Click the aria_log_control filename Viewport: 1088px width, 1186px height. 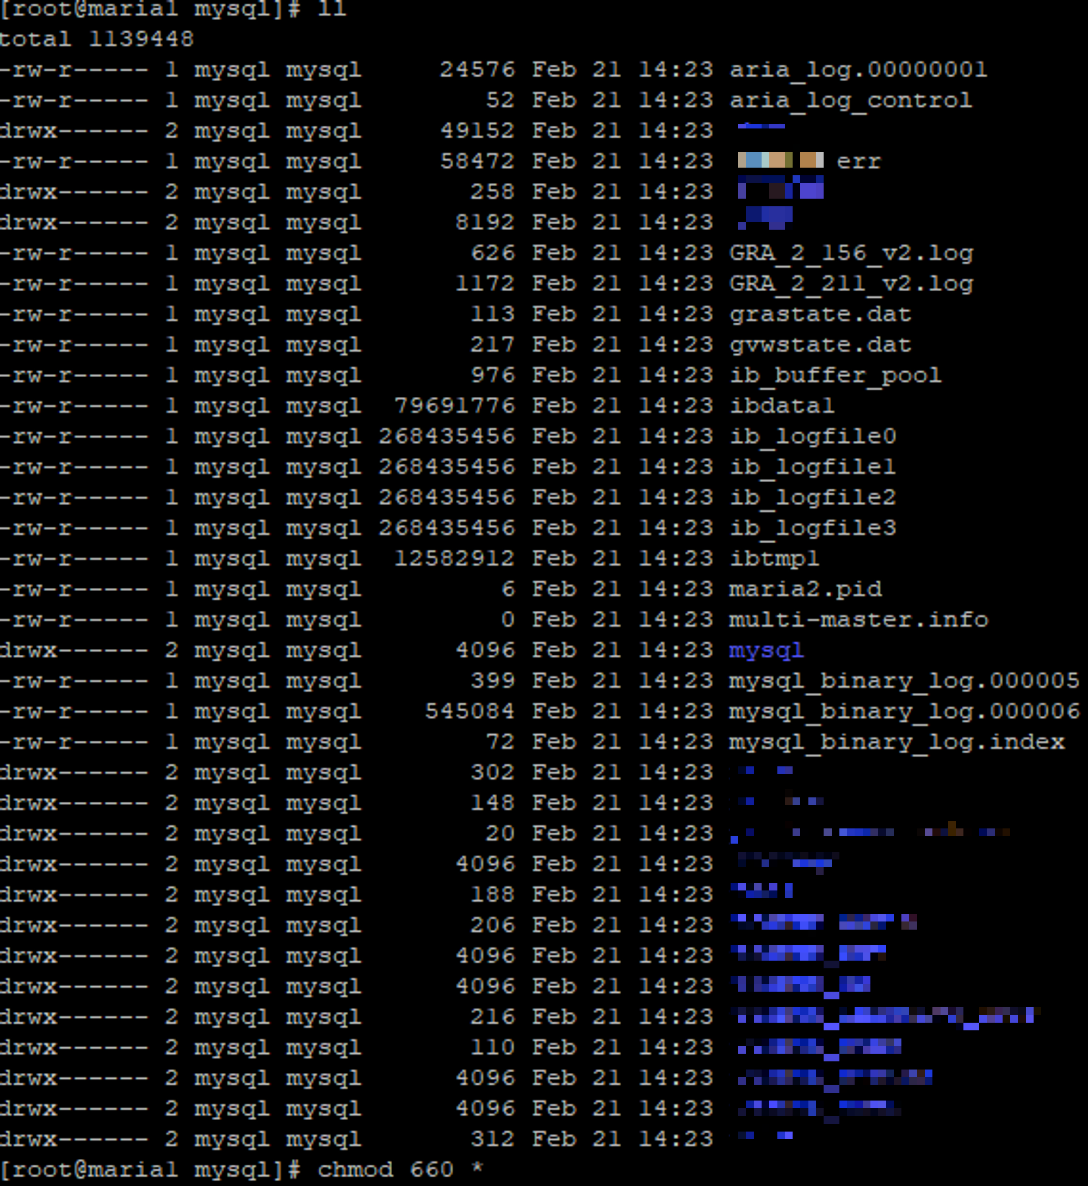pos(850,100)
